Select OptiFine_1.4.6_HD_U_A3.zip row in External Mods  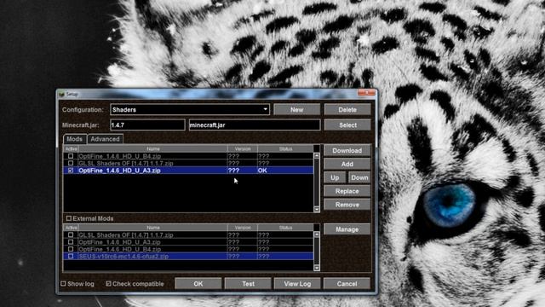pyautogui.click(x=188, y=242)
